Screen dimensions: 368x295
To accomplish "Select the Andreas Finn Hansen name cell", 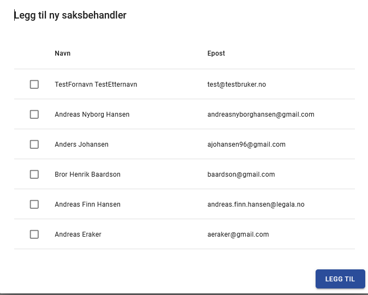I will click(x=88, y=204).
